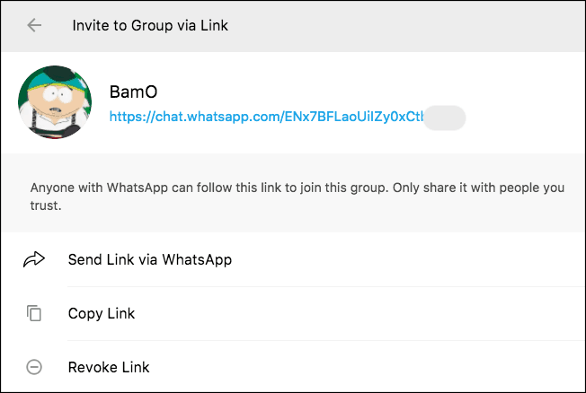Click the overlapping pages copy icon
This screenshot has height=393, width=586.
click(x=34, y=313)
